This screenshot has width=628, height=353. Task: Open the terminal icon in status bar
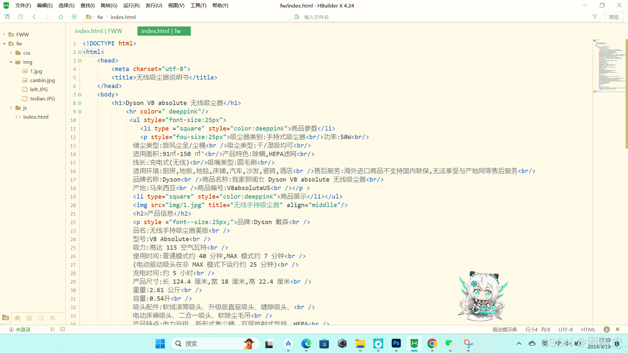tap(63, 329)
